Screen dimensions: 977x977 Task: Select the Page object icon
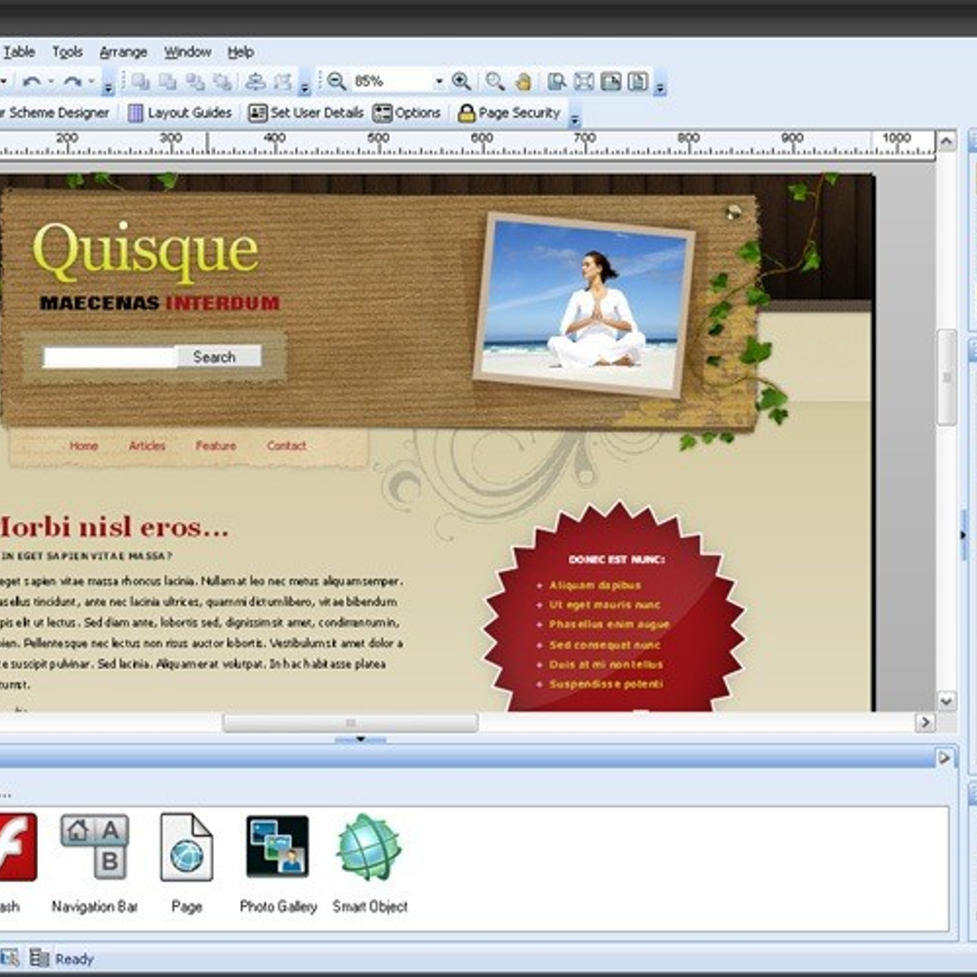[186, 848]
